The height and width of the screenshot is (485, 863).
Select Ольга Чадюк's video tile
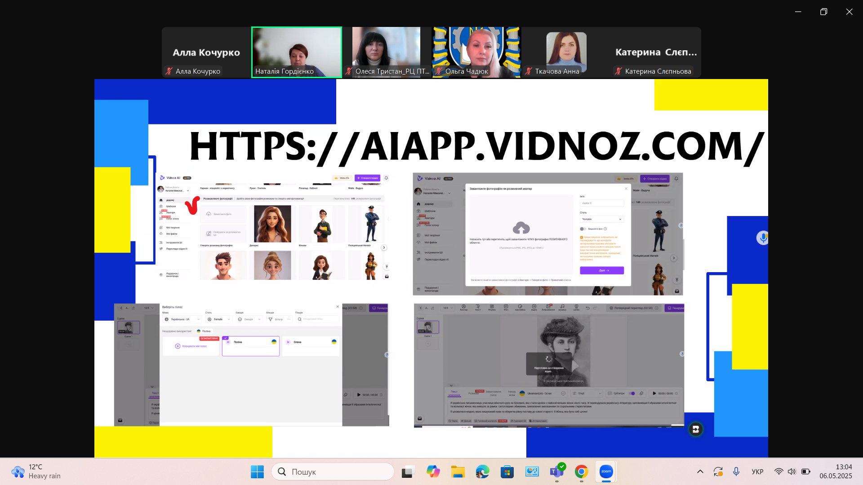click(476, 52)
